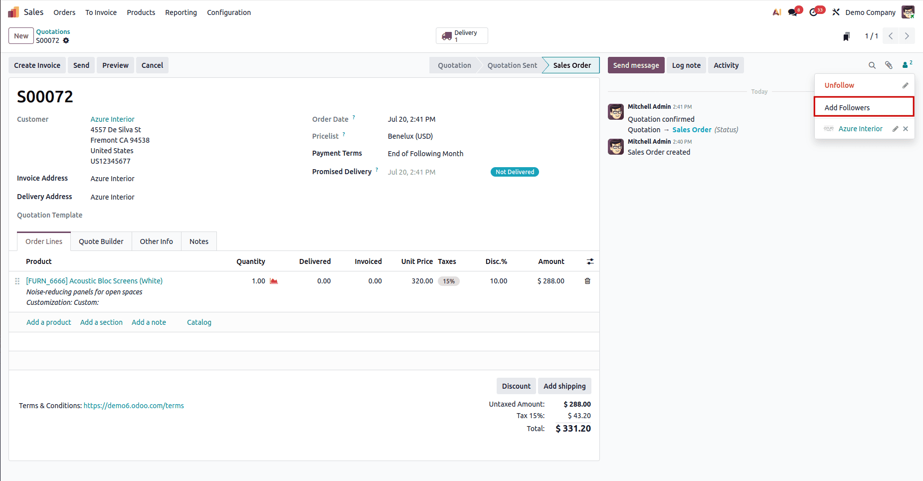Open the Products menu
This screenshot has width=923, height=481.
tap(141, 12)
